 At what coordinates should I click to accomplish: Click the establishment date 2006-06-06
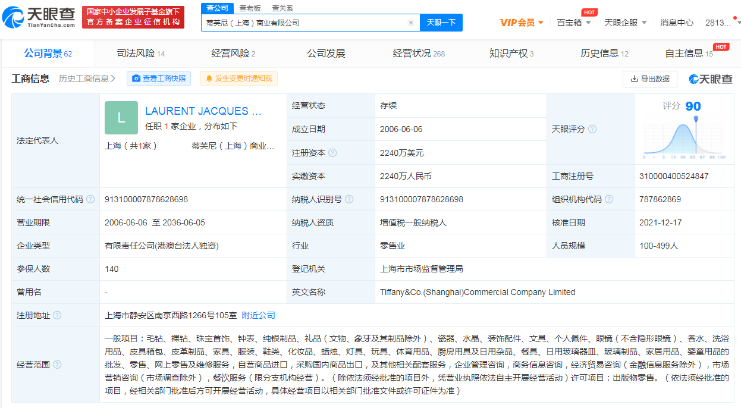click(400, 129)
